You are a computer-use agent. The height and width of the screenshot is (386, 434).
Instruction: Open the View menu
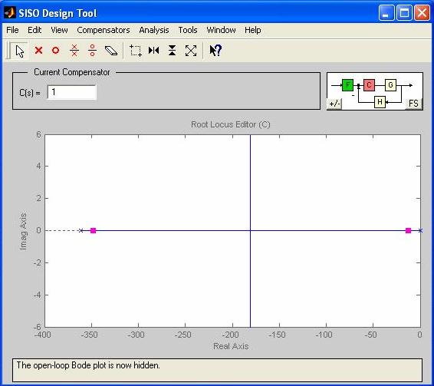(x=59, y=30)
